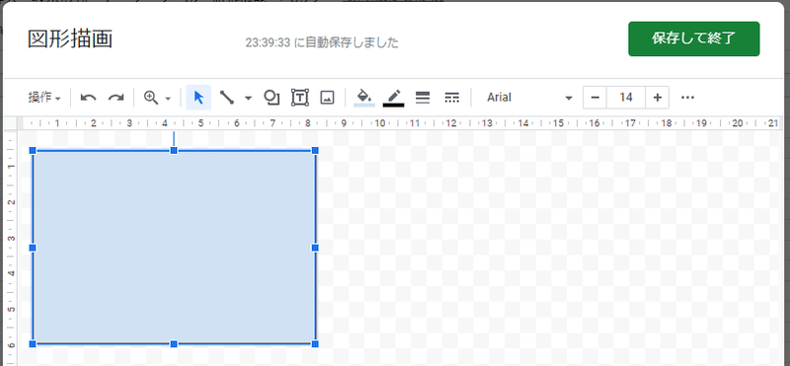Pick the Line drawing tool
The image size is (790, 366).
tap(227, 98)
